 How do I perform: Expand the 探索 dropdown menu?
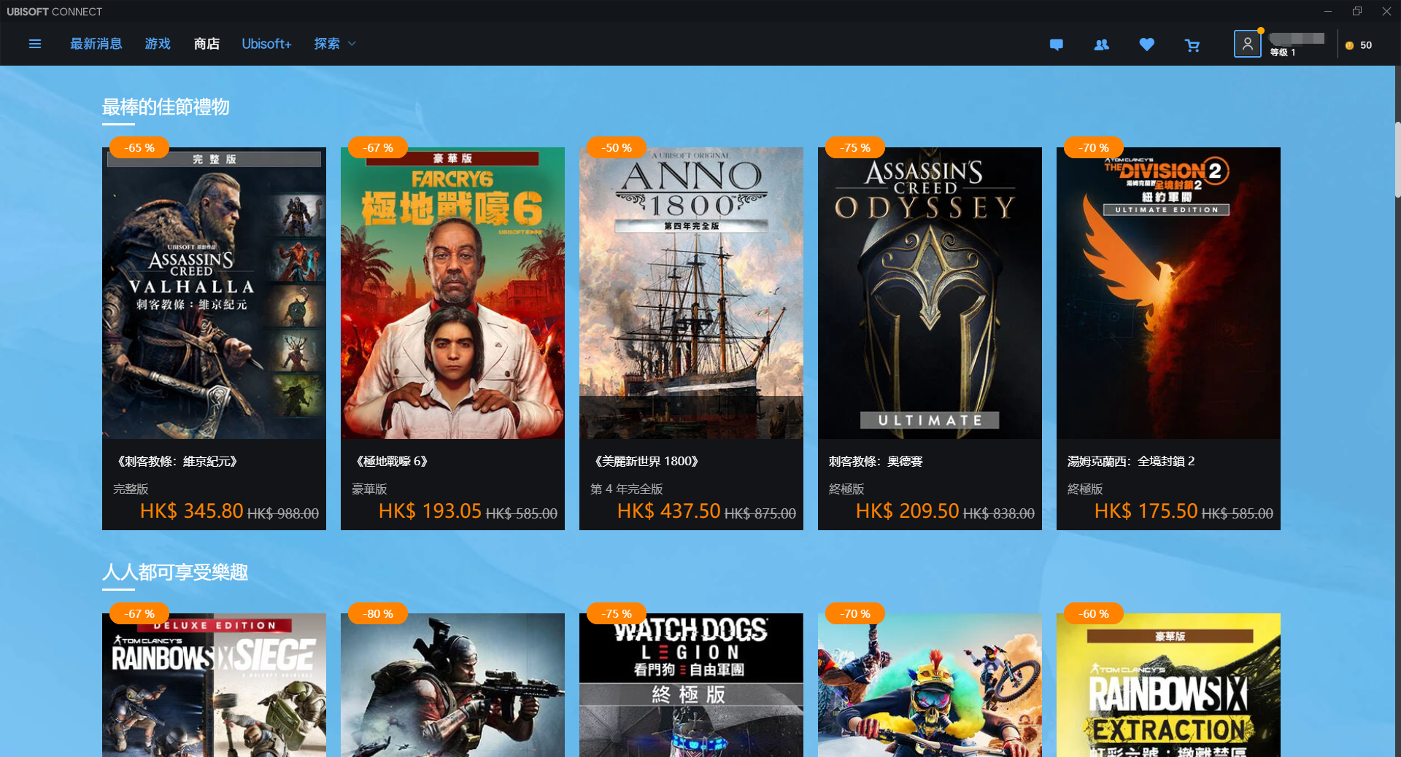coord(335,44)
